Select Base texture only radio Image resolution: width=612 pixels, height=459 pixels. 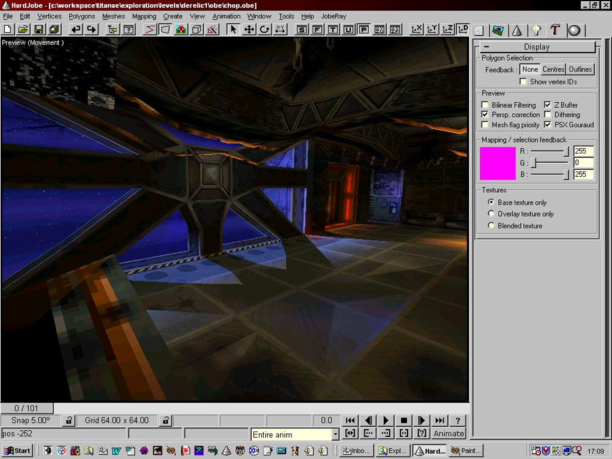click(x=491, y=202)
